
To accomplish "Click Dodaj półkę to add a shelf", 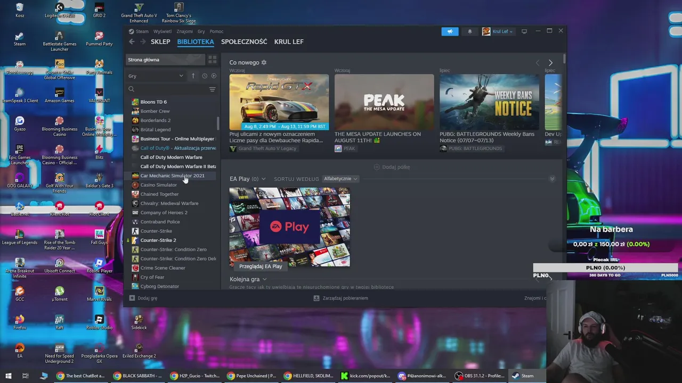I will pos(392,167).
